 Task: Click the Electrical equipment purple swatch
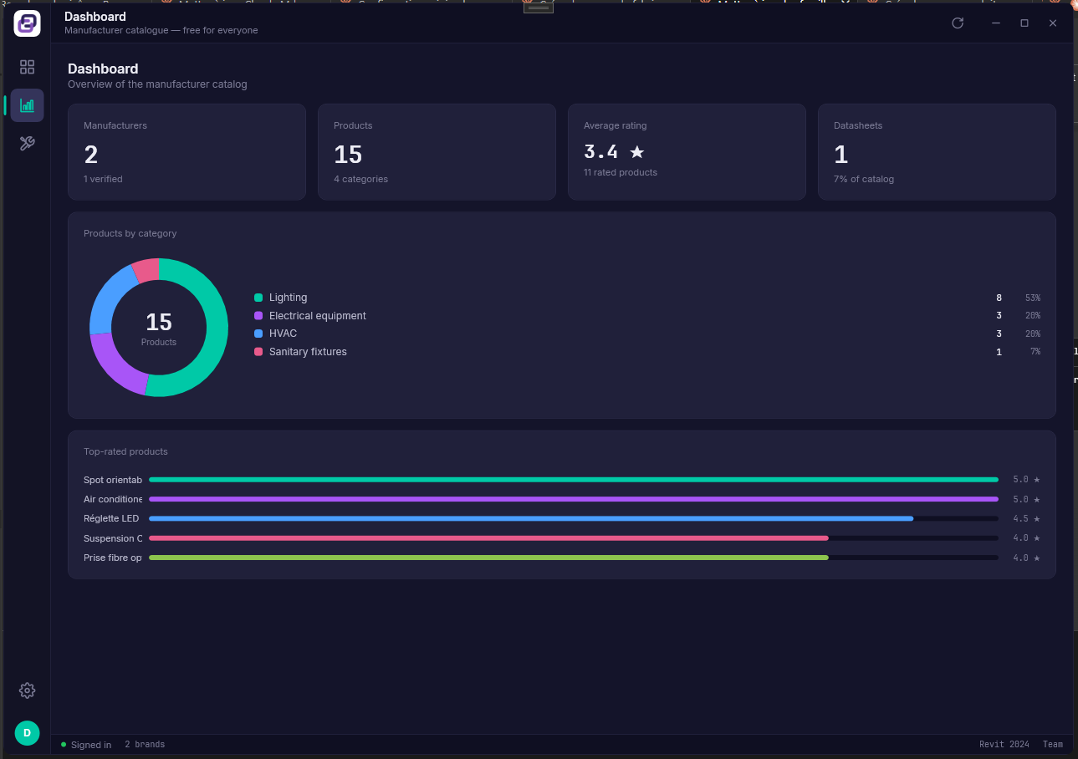(x=258, y=316)
